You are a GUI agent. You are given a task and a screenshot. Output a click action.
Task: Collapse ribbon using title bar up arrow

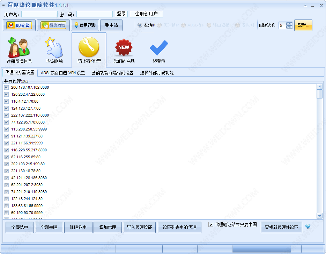point(305,6)
